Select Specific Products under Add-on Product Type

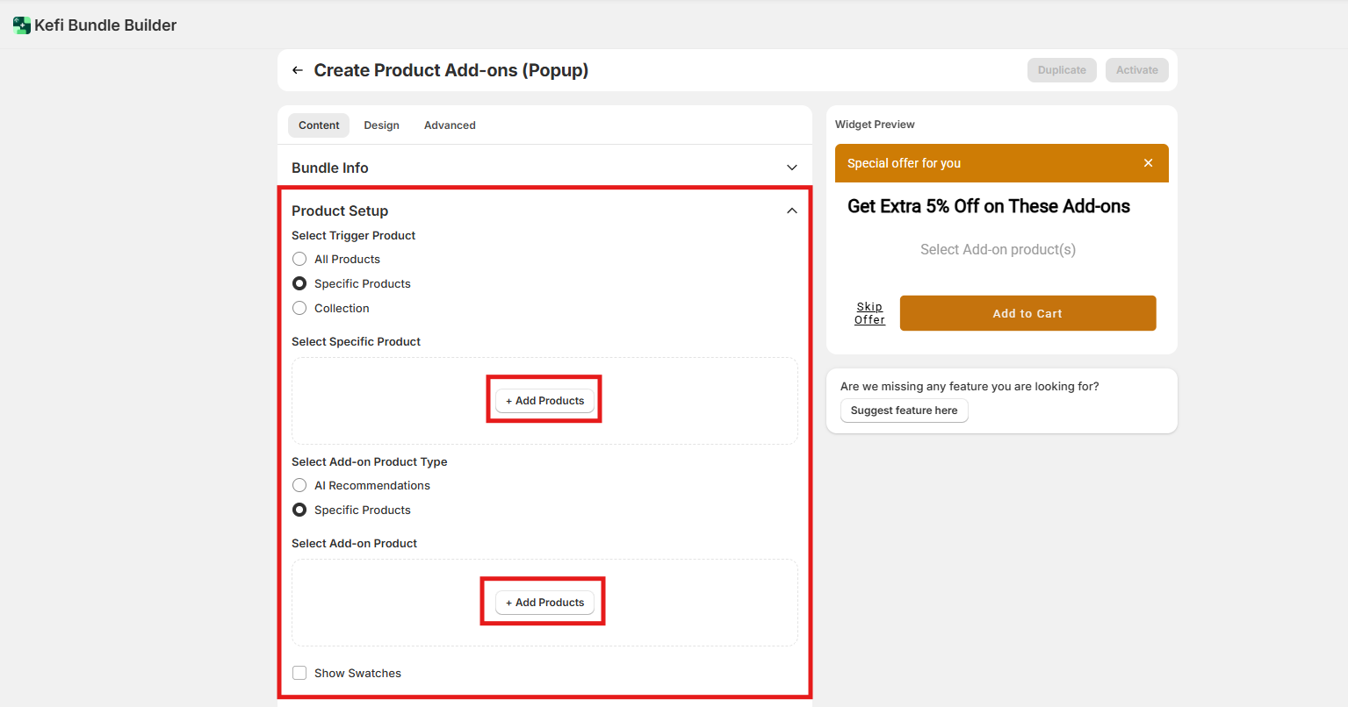click(299, 510)
